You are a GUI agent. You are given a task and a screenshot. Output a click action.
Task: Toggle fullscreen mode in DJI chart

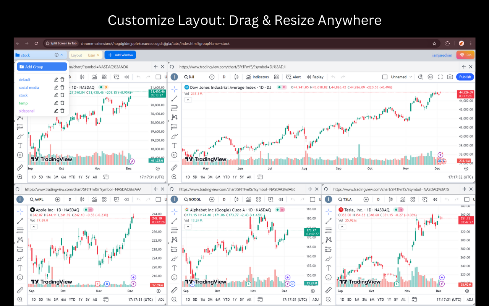pos(440,77)
